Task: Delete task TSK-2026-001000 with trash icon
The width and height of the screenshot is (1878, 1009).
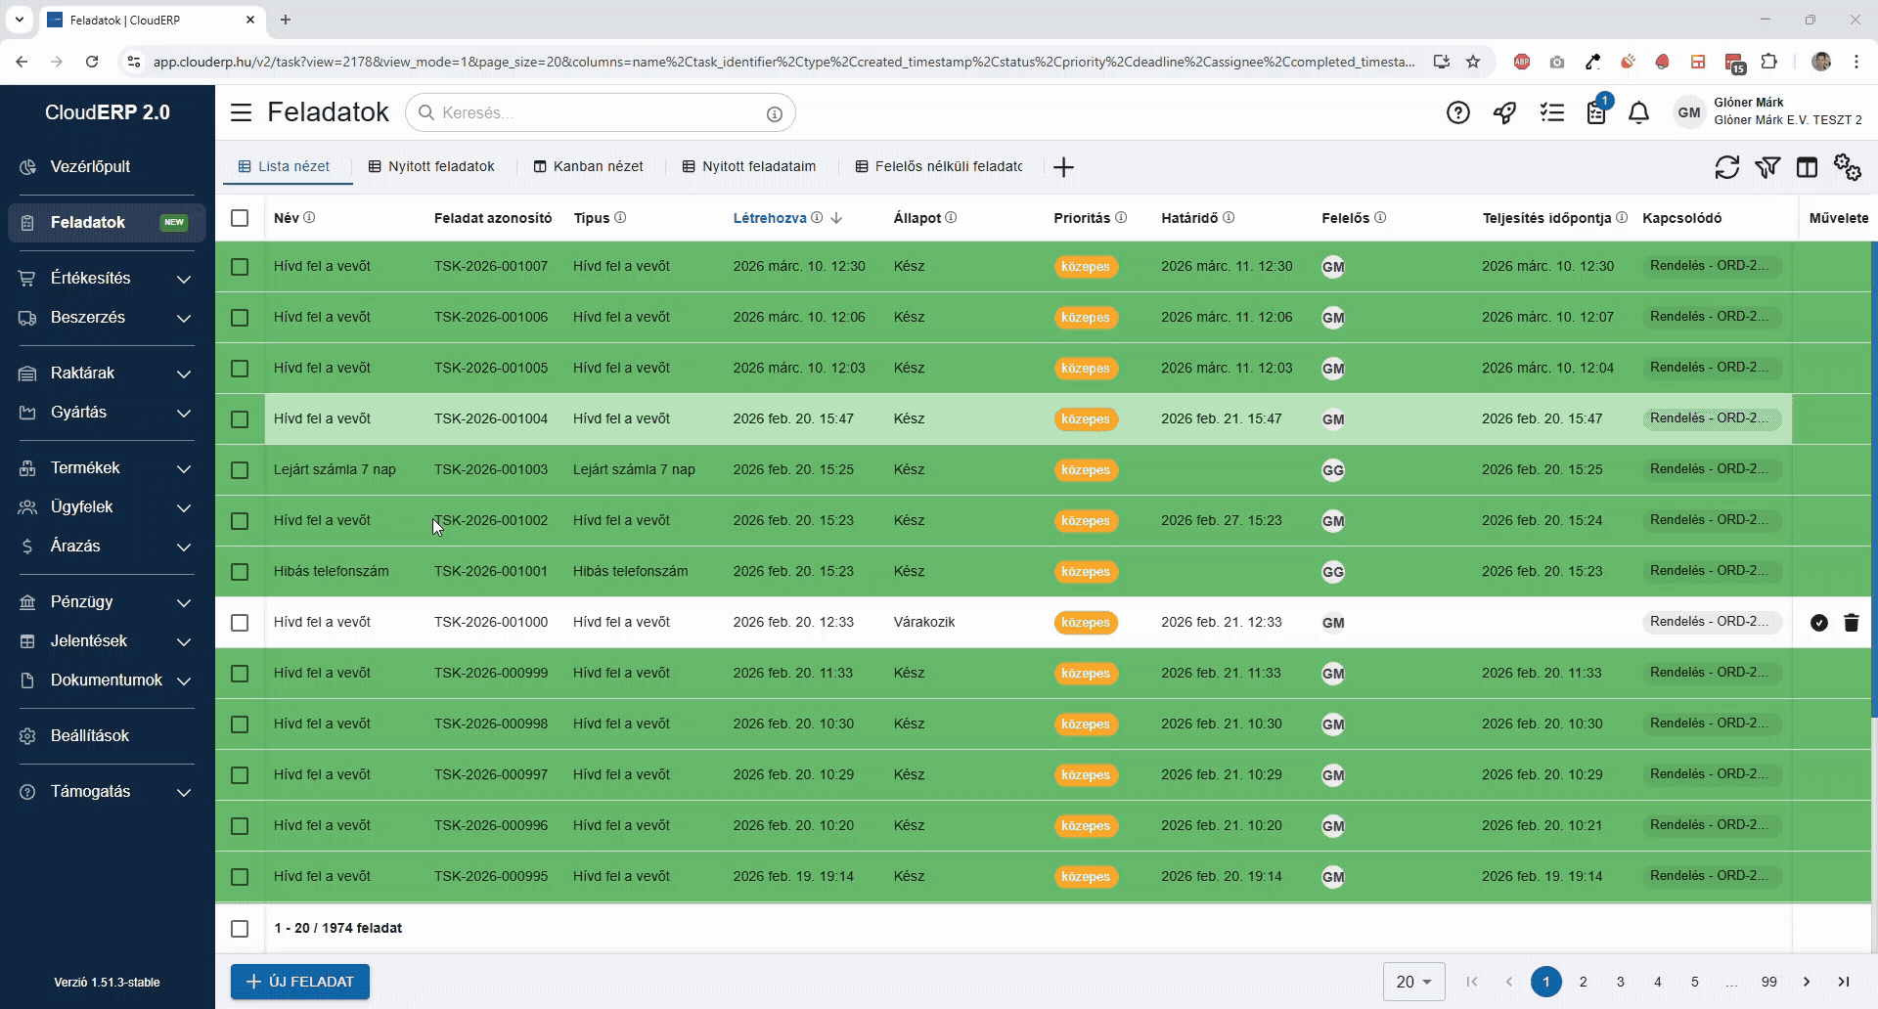Action: pos(1851,623)
